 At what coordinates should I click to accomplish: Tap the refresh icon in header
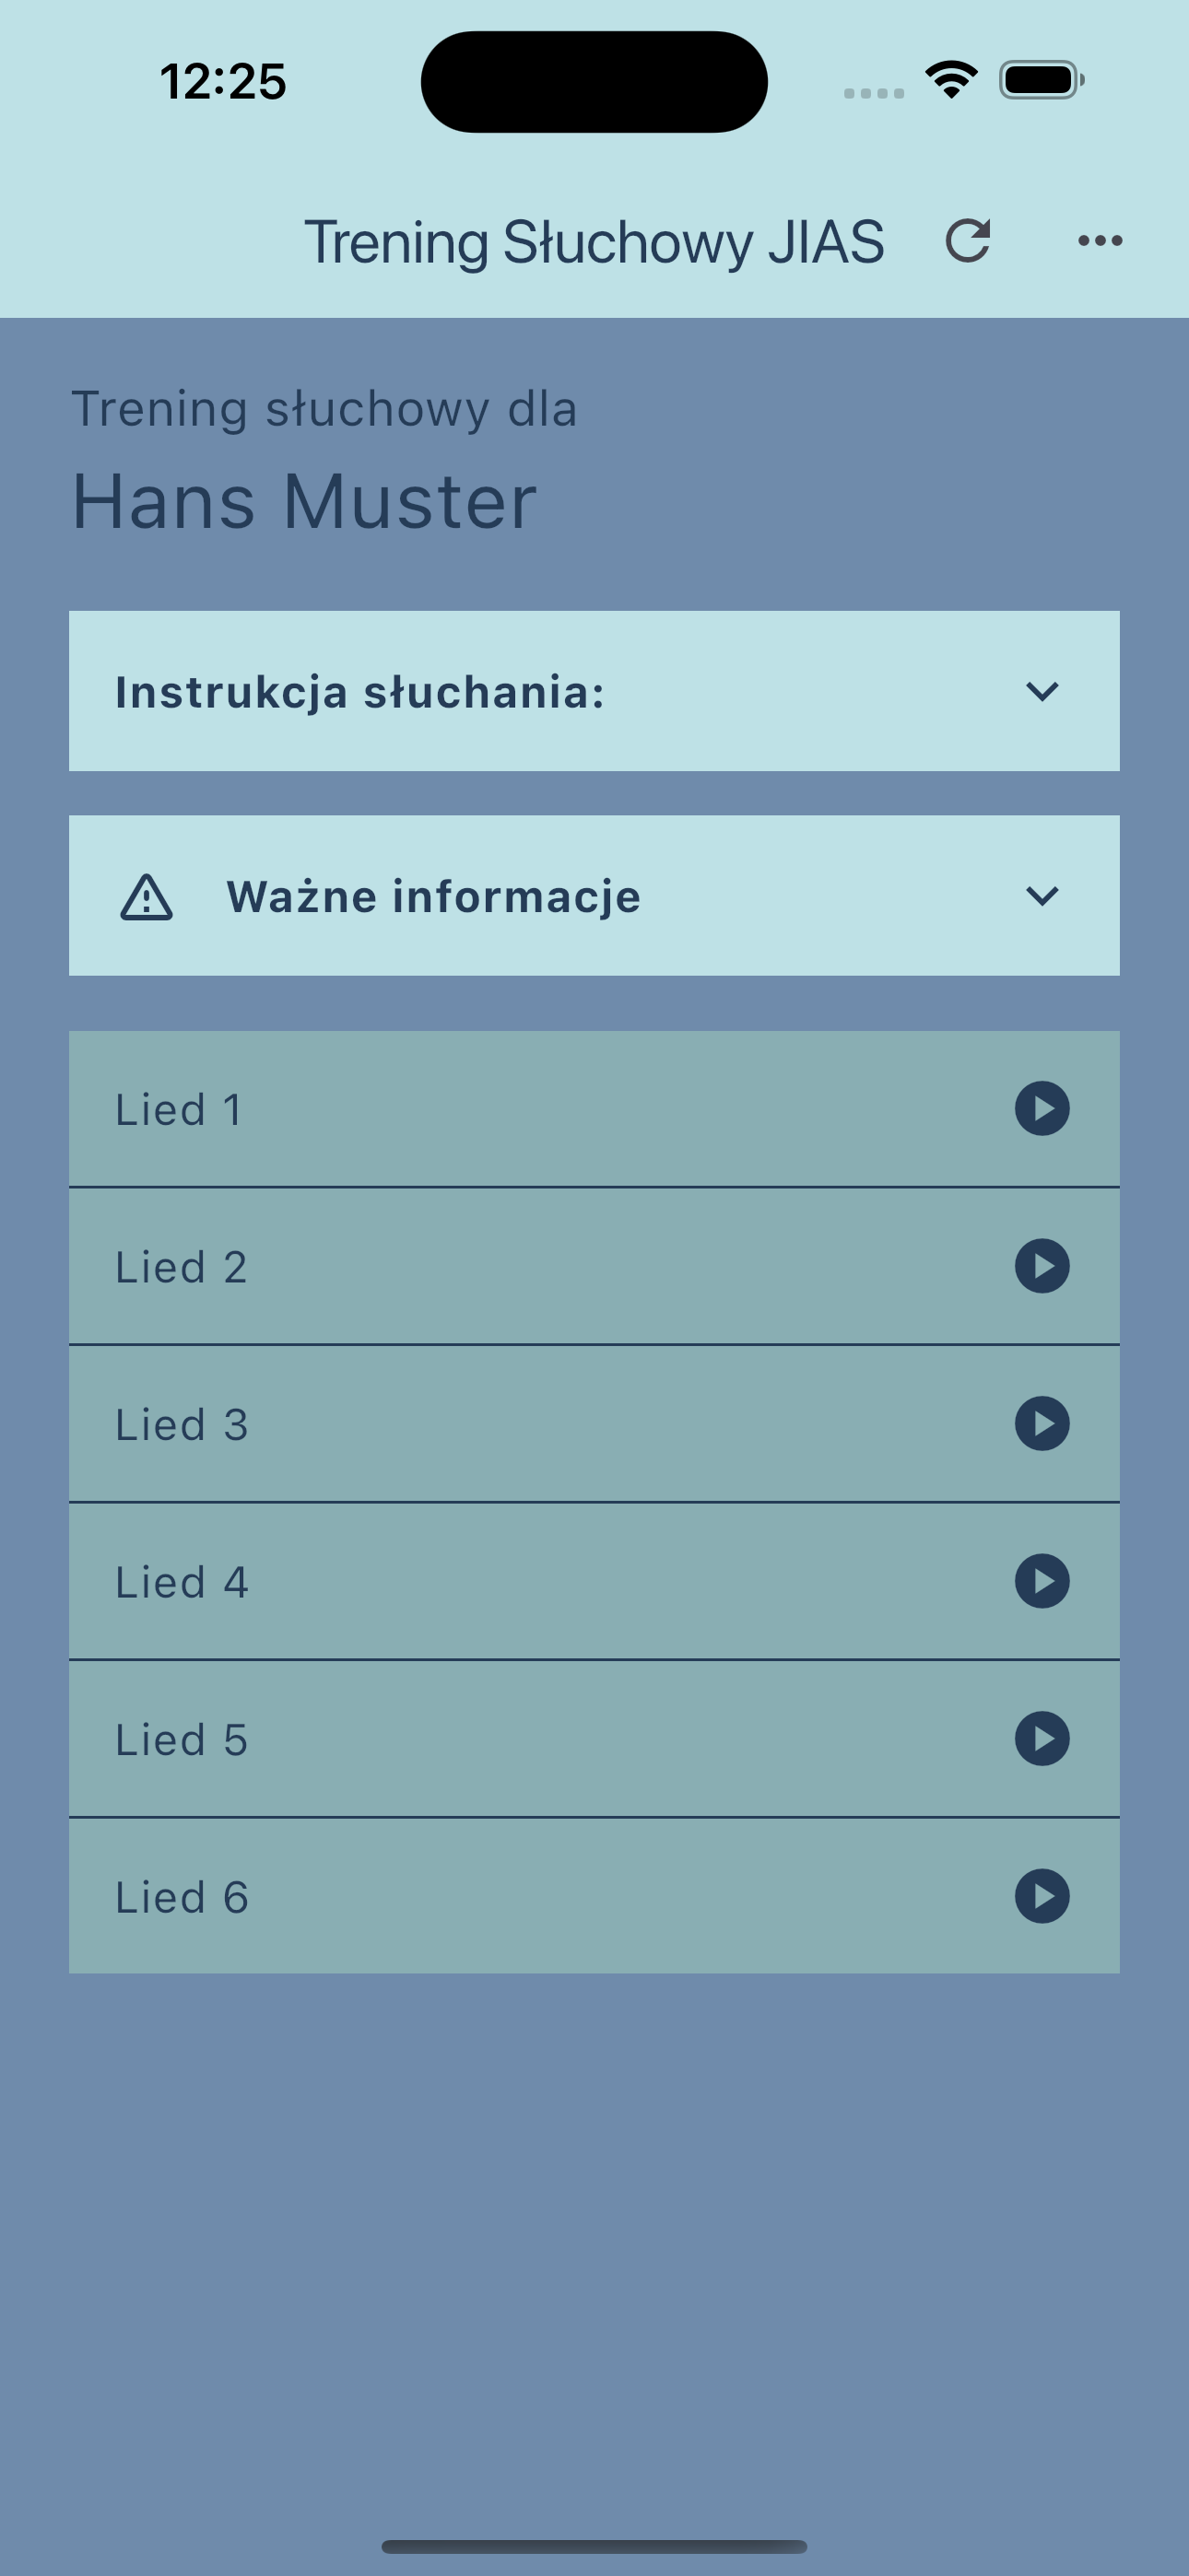coord(967,241)
